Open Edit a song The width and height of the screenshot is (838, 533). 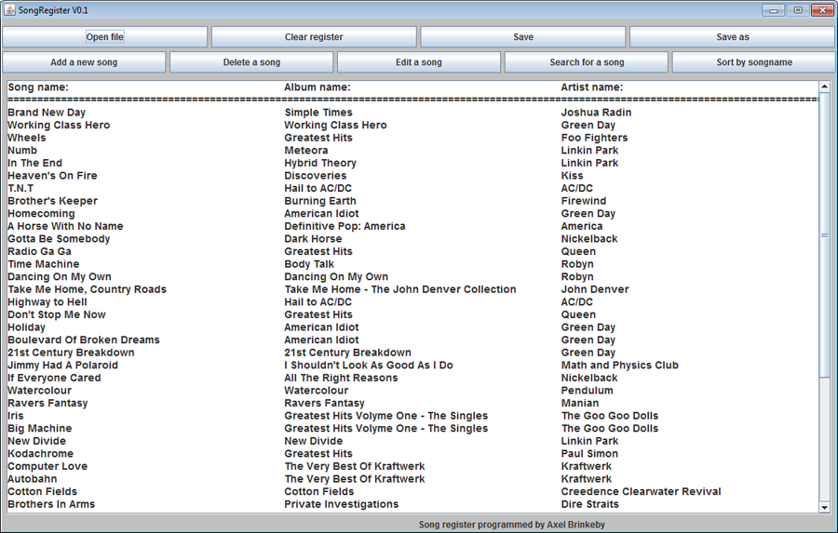pyautogui.click(x=418, y=62)
